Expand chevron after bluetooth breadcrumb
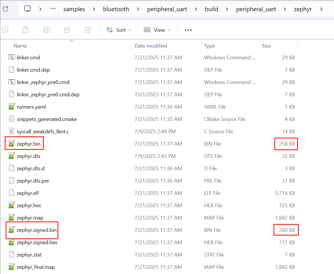 tap(138, 9)
